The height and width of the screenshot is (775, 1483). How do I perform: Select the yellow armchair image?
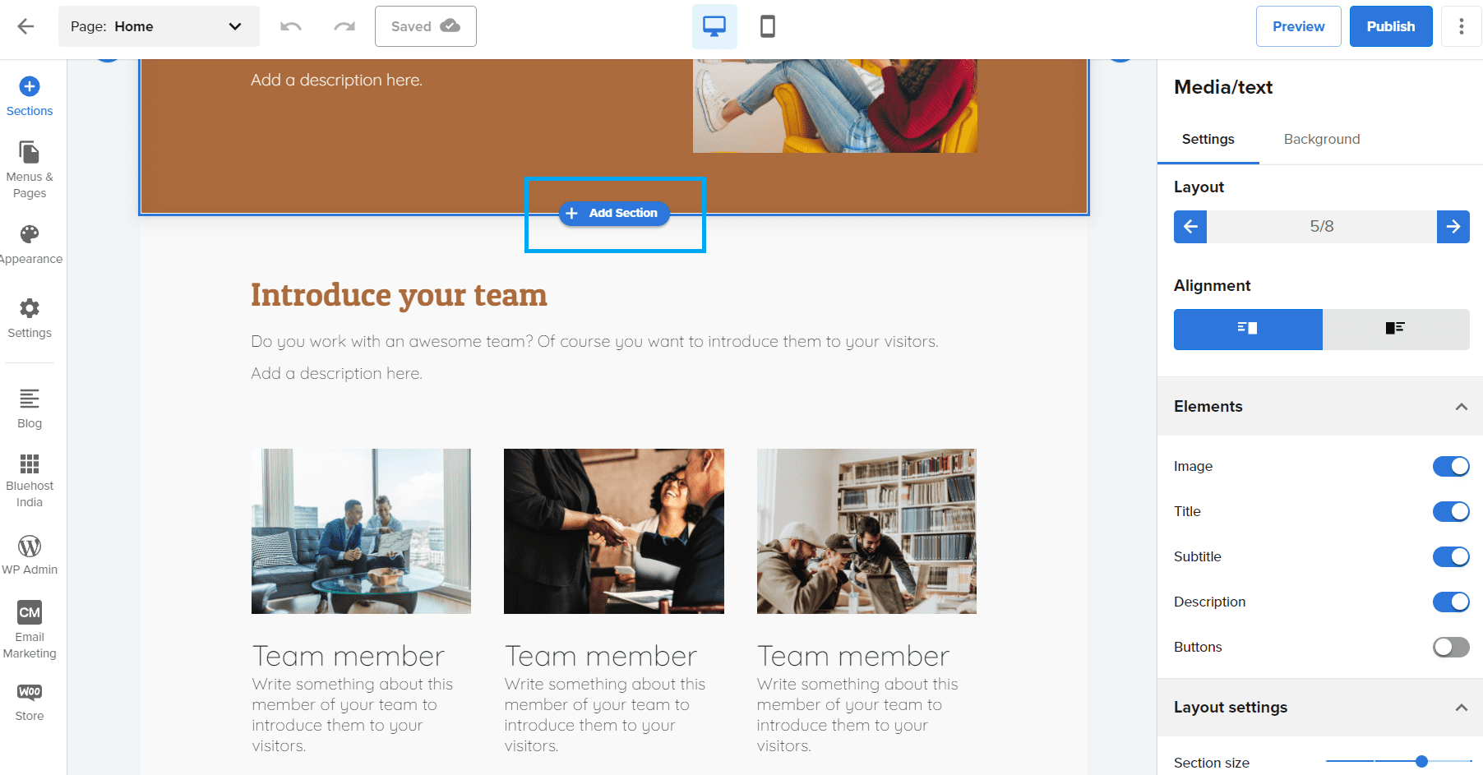835,106
